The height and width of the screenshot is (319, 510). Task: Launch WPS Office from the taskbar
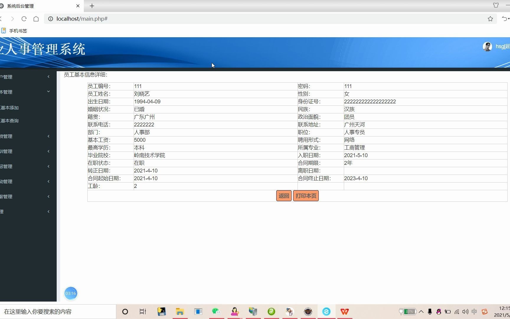(344, 311)
